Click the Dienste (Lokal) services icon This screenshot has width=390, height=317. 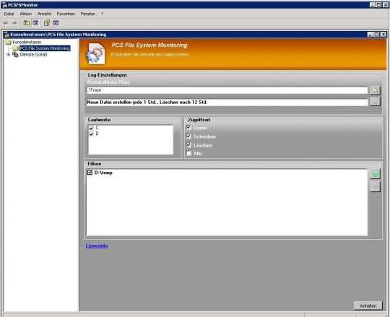click(x=15, y=54)
